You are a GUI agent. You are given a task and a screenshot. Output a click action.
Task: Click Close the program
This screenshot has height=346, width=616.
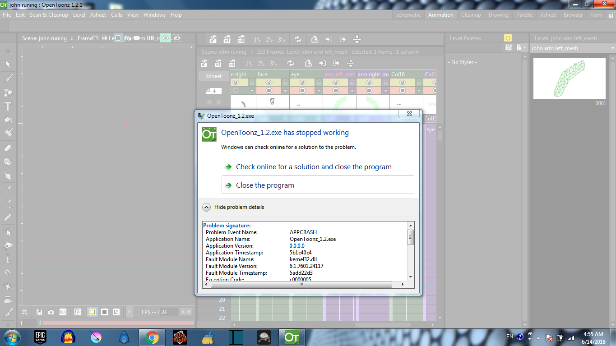click(x=264, y=185)
